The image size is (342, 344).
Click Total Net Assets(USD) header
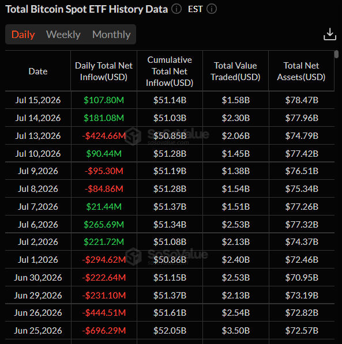[x=301, y=71]
